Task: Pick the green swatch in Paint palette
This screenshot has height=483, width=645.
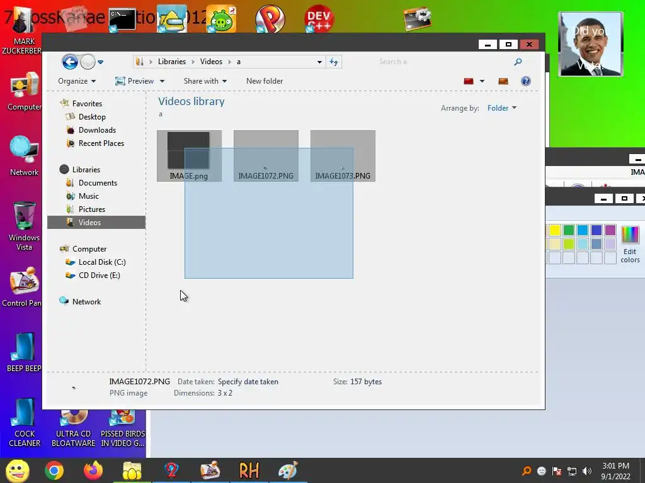Action: [x=569, y=230]
